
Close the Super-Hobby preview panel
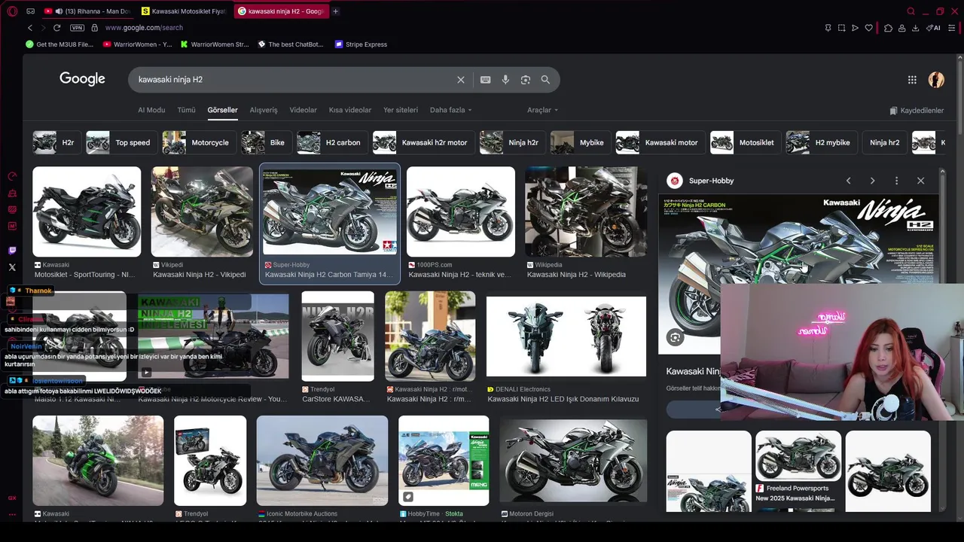920,181
